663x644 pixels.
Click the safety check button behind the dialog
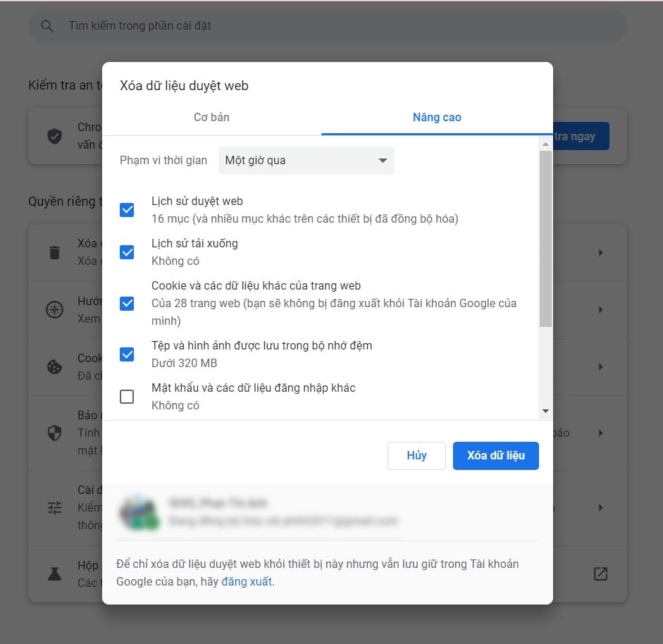581,136
